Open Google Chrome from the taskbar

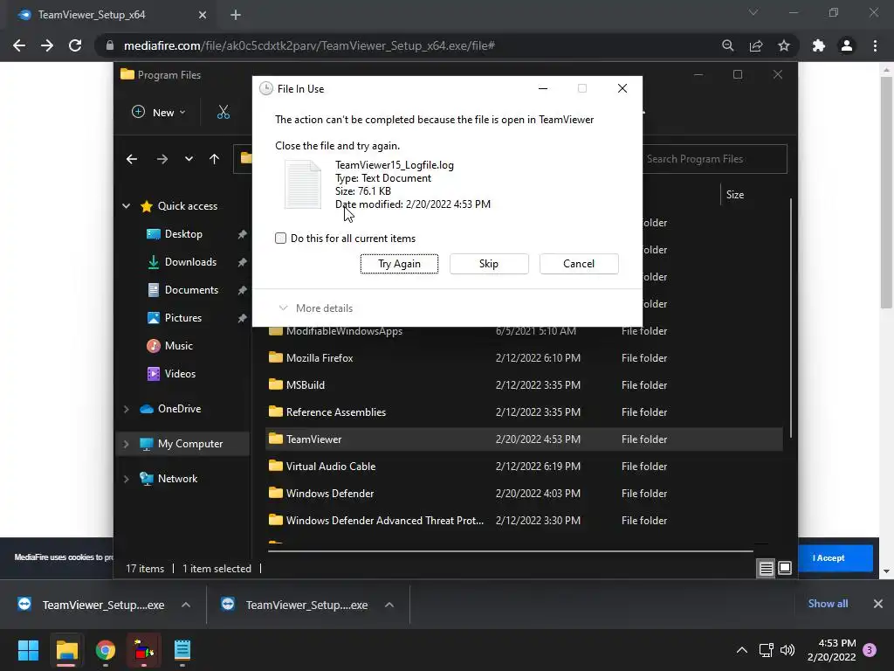(x=105, y=650)
